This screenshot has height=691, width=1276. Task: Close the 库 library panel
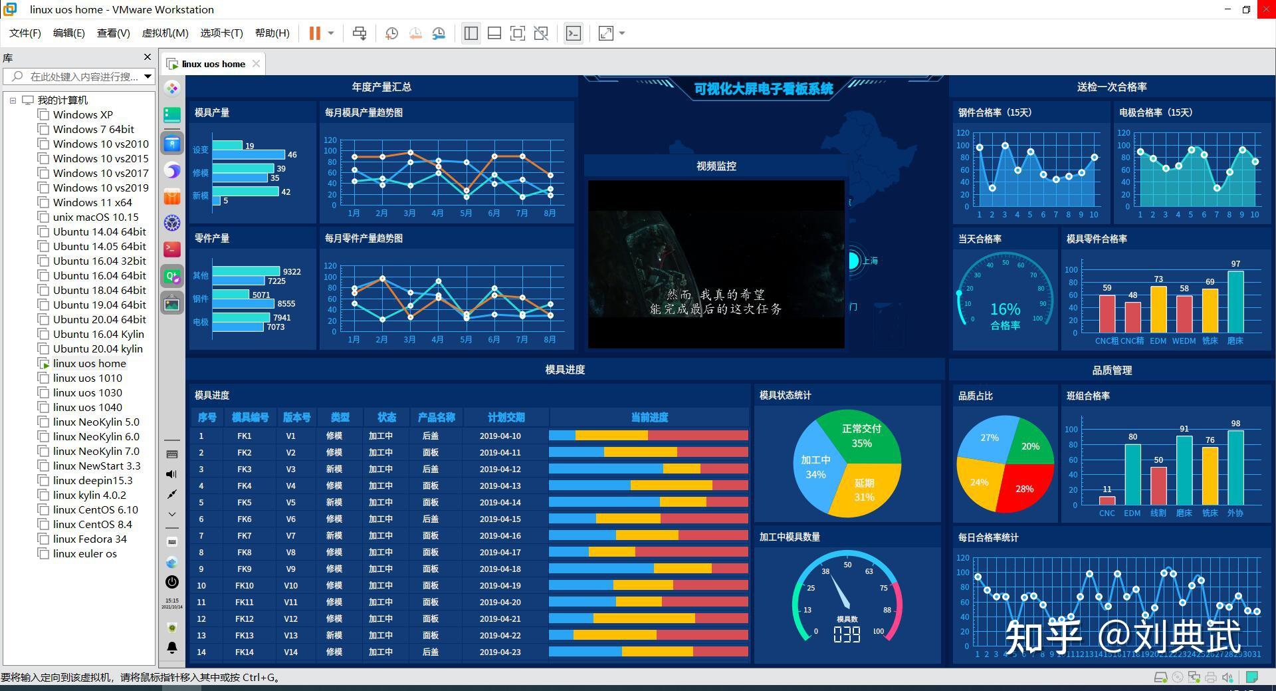148,57
